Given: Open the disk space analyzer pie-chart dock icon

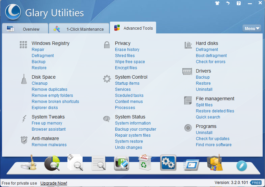Looking at the screenshot, I should 52,163.
